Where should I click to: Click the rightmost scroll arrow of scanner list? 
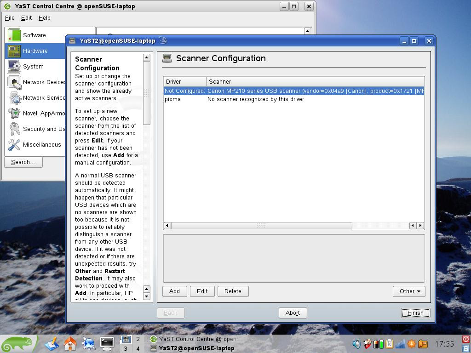click(x=420, y=225)
